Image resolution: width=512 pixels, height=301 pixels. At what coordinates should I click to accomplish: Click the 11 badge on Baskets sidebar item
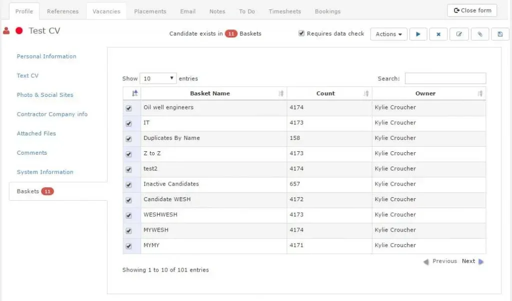[47, 191]
